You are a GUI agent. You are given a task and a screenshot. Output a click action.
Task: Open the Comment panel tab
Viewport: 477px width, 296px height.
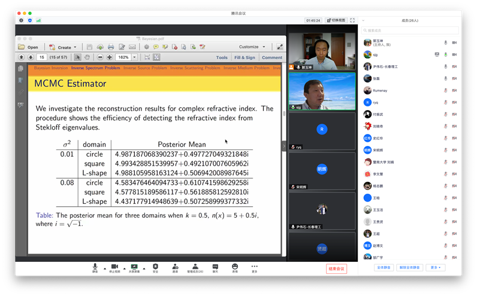pos(271,57)
